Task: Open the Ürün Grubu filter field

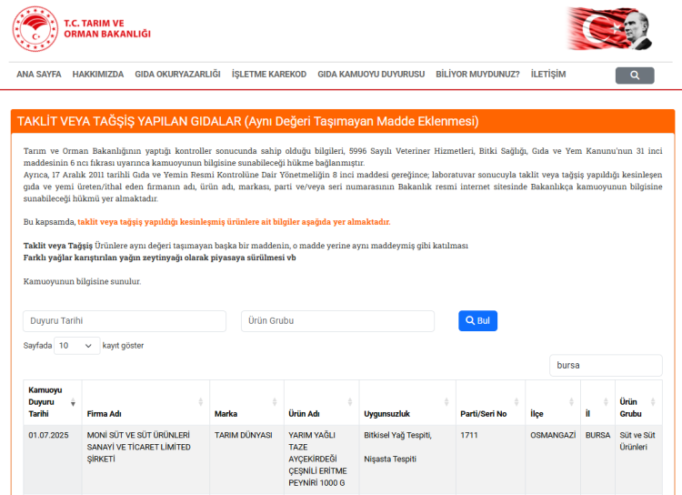Action: pos(345,321)
